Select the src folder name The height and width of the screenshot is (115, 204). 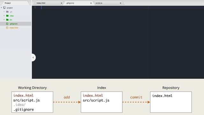(x=11, y=20)
